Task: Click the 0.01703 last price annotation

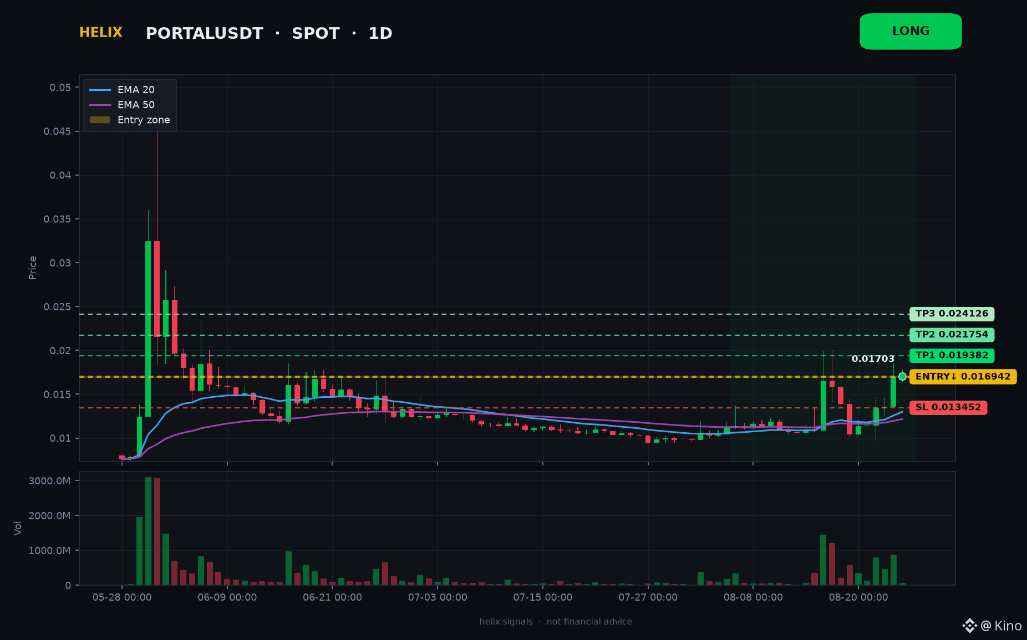Action: click(x=873, y=359)
